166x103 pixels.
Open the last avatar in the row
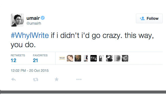[x=125, y=58]
